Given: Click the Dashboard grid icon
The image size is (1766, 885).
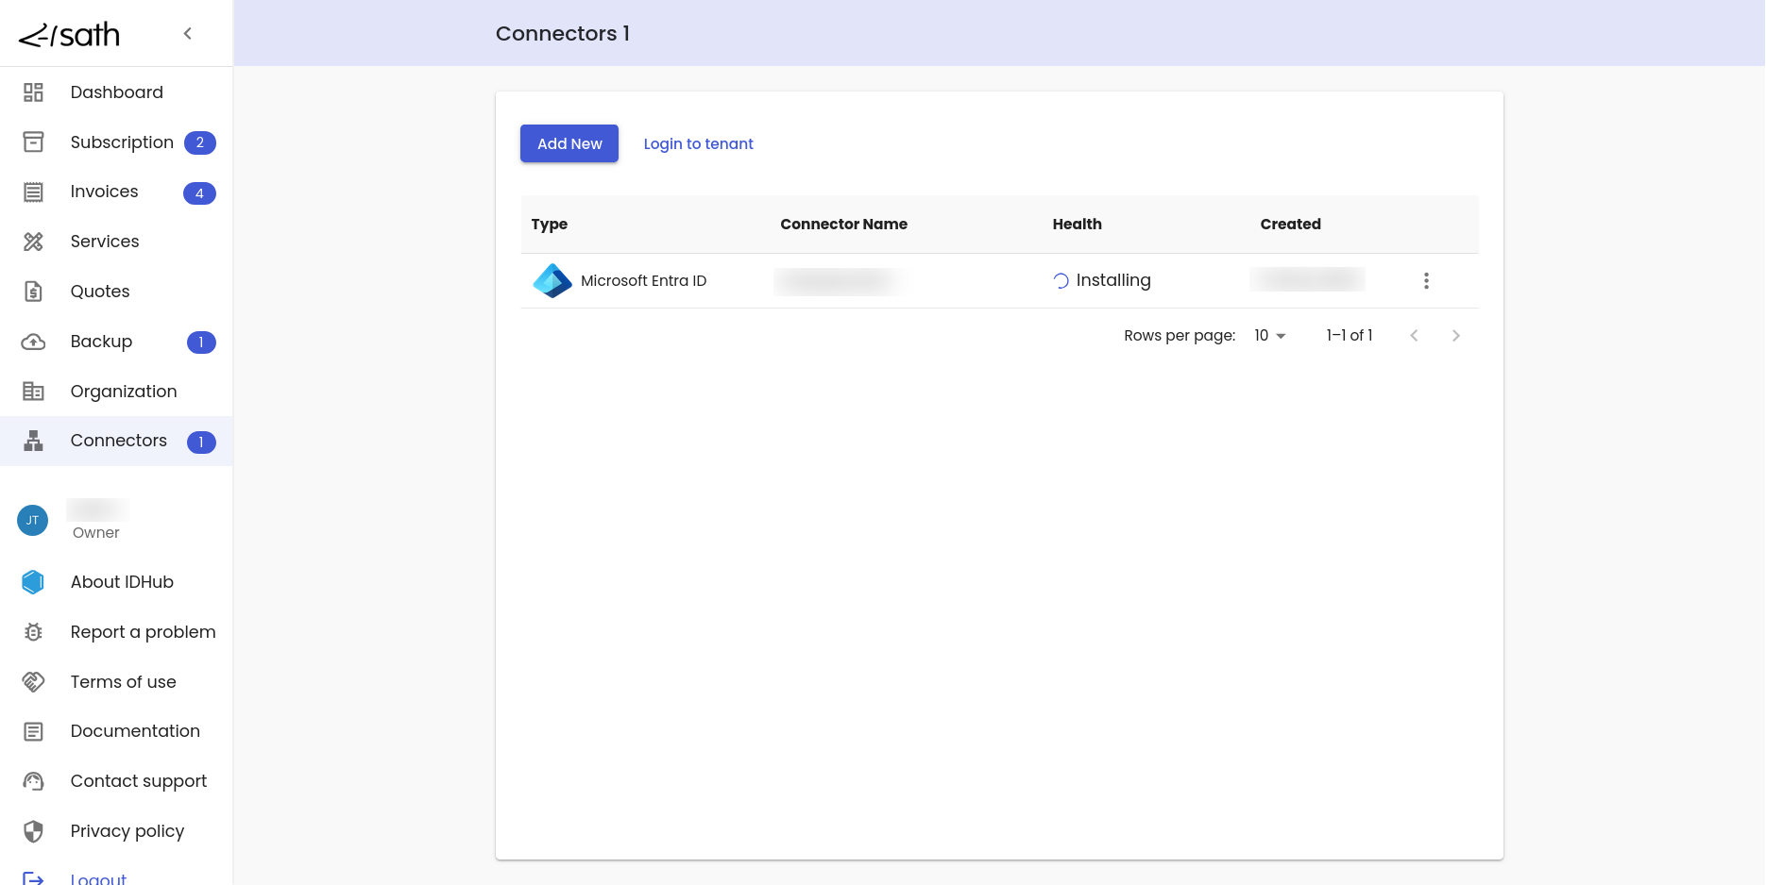Looking at the screenshot, I should tap(33, 92).
